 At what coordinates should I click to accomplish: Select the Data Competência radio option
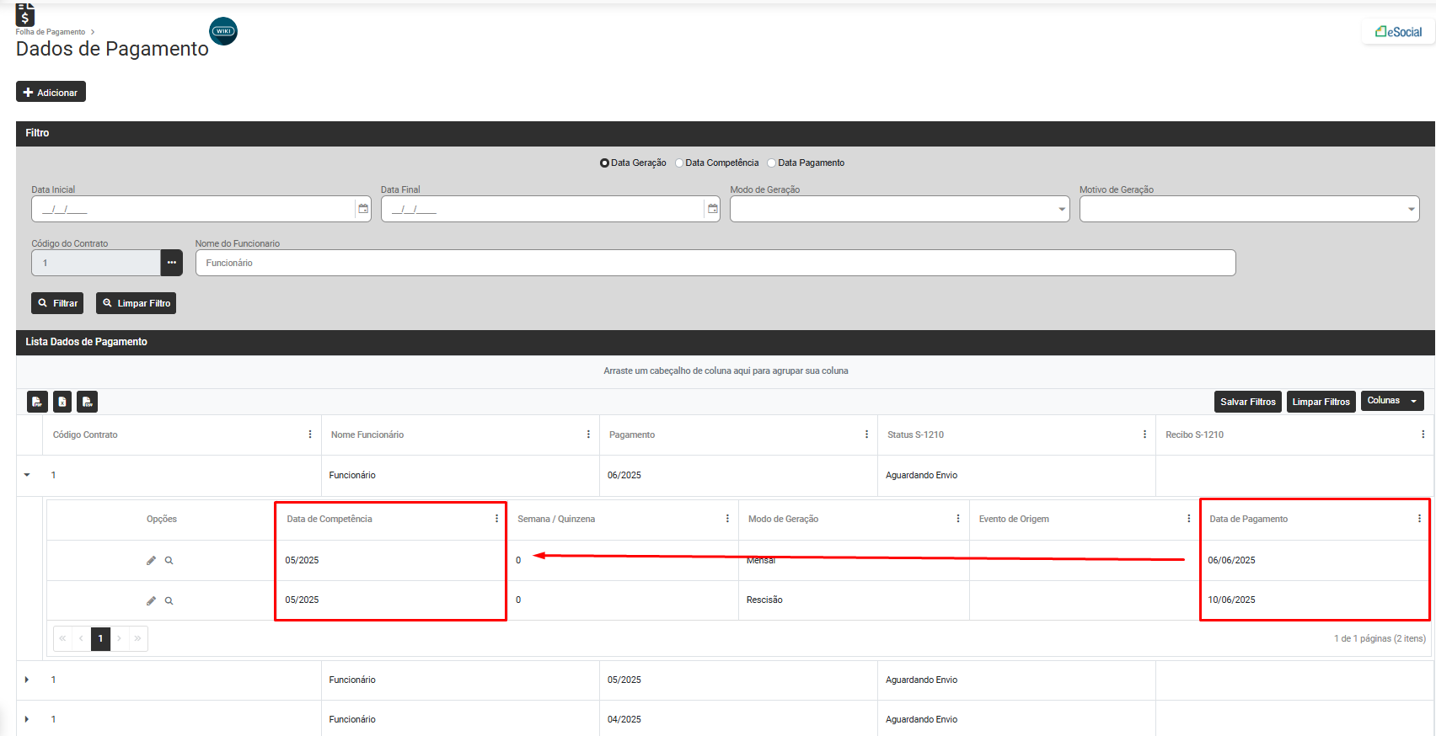(679, 163)
